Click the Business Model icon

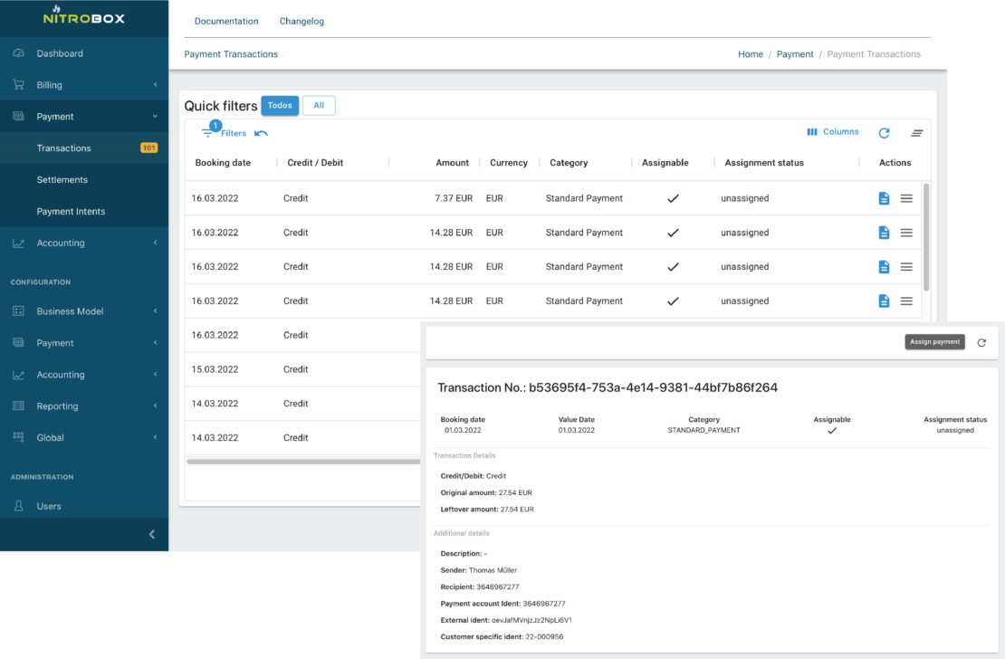click(19, 310)
